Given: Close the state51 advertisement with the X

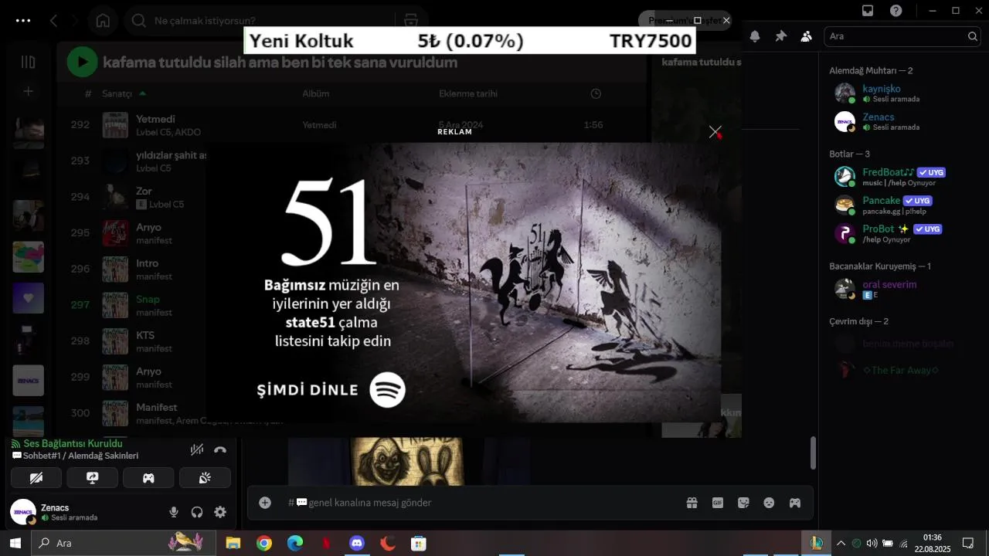Looking at the screenshot, I should pos(715,132).
